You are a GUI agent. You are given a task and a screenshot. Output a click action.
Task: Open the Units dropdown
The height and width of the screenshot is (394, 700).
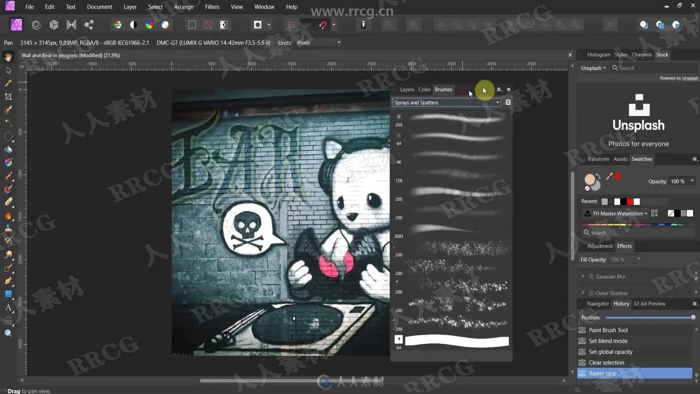[319, 43]
